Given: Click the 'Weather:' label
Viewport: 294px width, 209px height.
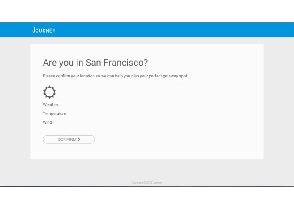Looking at the screenshot, I should tap(51, 105).
